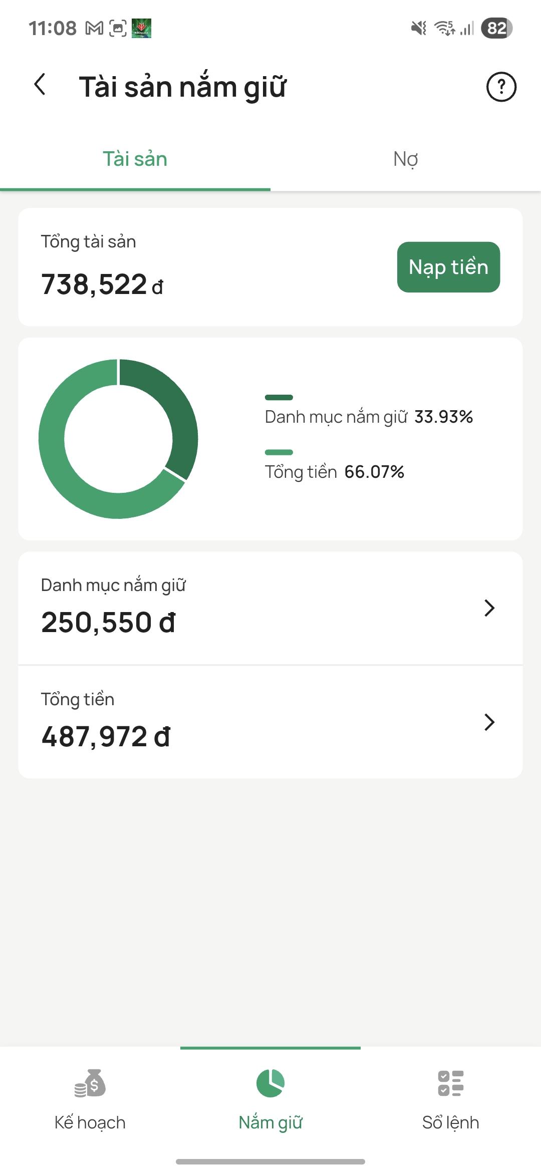Switch to the Tài sản tab
This screenshot has height=1172, width=541.
click(x=135, y=159)
